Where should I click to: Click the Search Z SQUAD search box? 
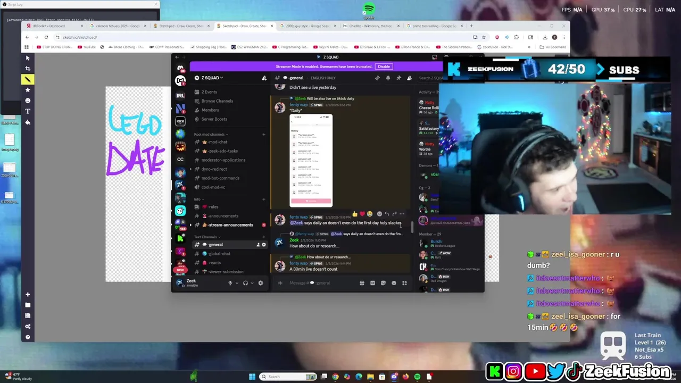pyautogui.click(x=430, y=78)
